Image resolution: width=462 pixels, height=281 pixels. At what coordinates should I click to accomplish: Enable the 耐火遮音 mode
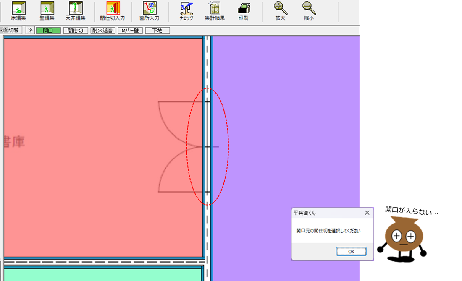pyautogui.click(x=103, y=31)
